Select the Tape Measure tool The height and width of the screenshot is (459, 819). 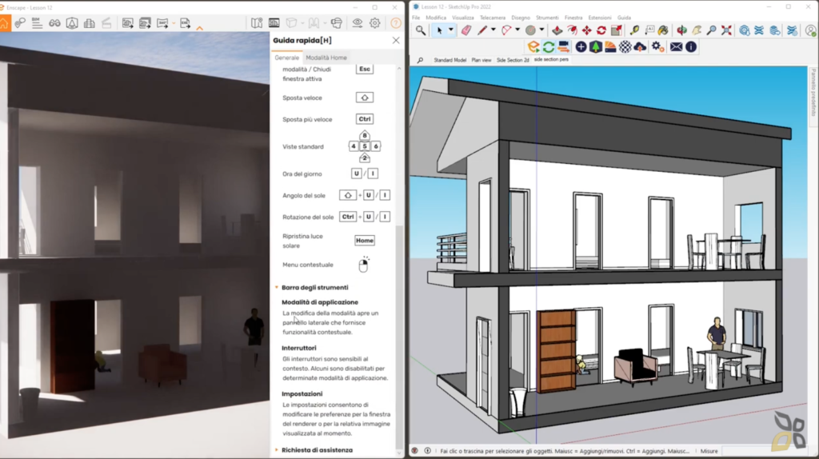click(x=634, y=30)
